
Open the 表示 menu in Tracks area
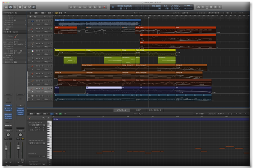pyautogui.click(x=50, y=13)
